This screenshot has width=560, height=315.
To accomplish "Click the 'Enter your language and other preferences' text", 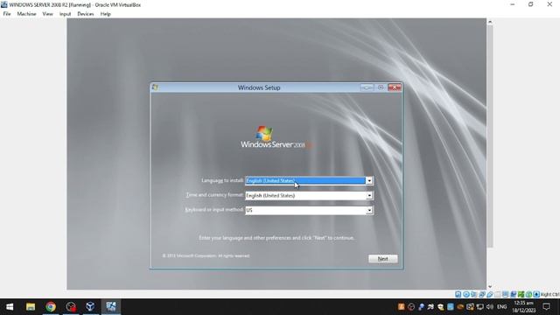I will point(276,238).
